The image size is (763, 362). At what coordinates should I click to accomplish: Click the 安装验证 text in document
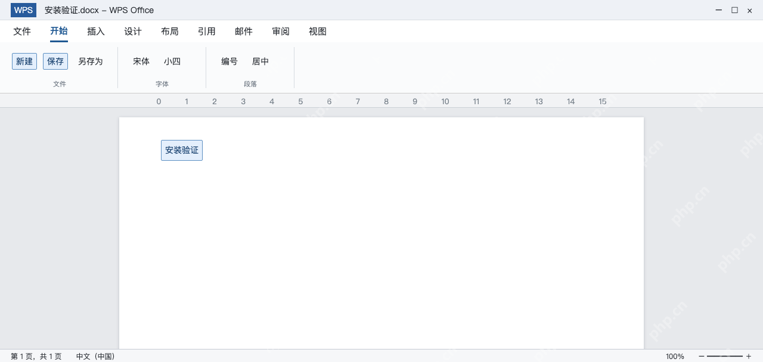pyautogui.click(x=182, y=150)
